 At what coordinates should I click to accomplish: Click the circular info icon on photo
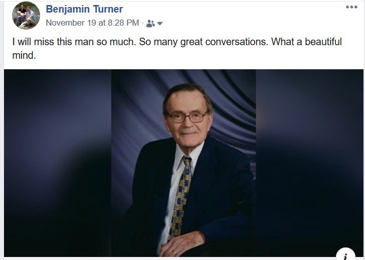pyautogui.click(x=345, y=254)
